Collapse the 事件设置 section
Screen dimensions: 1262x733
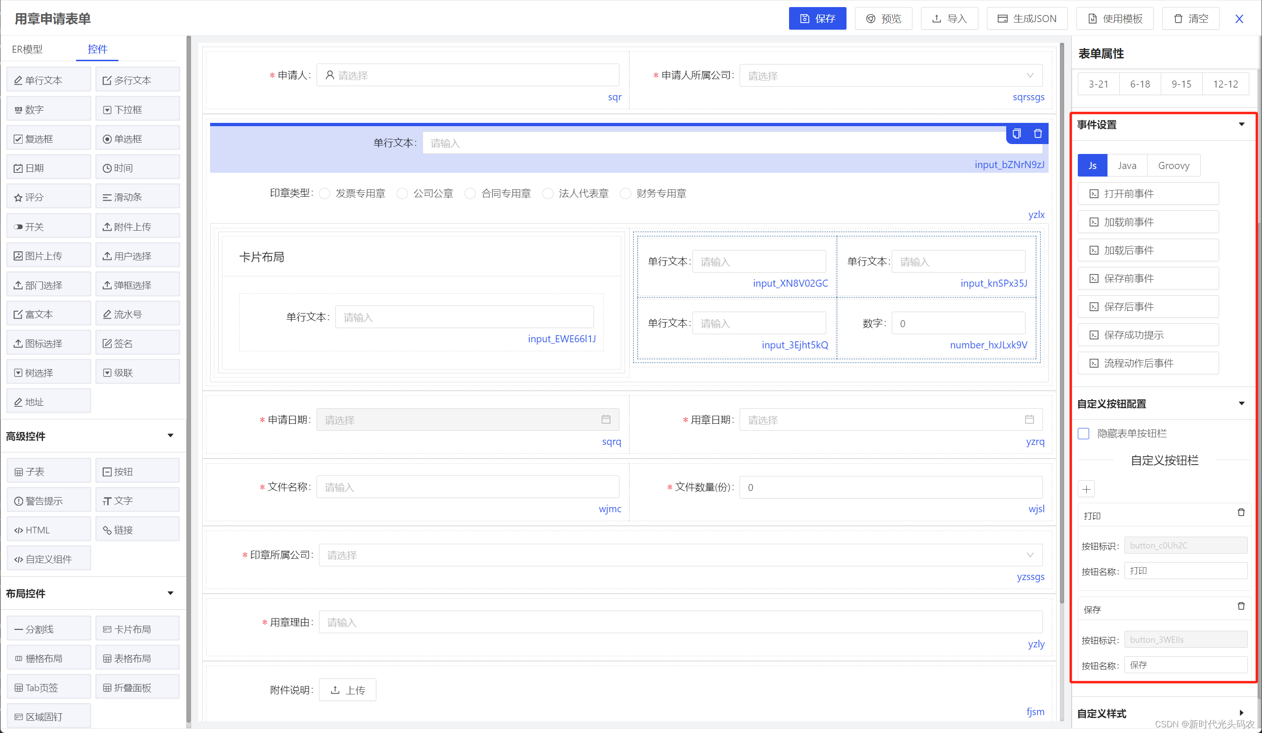1241,125
